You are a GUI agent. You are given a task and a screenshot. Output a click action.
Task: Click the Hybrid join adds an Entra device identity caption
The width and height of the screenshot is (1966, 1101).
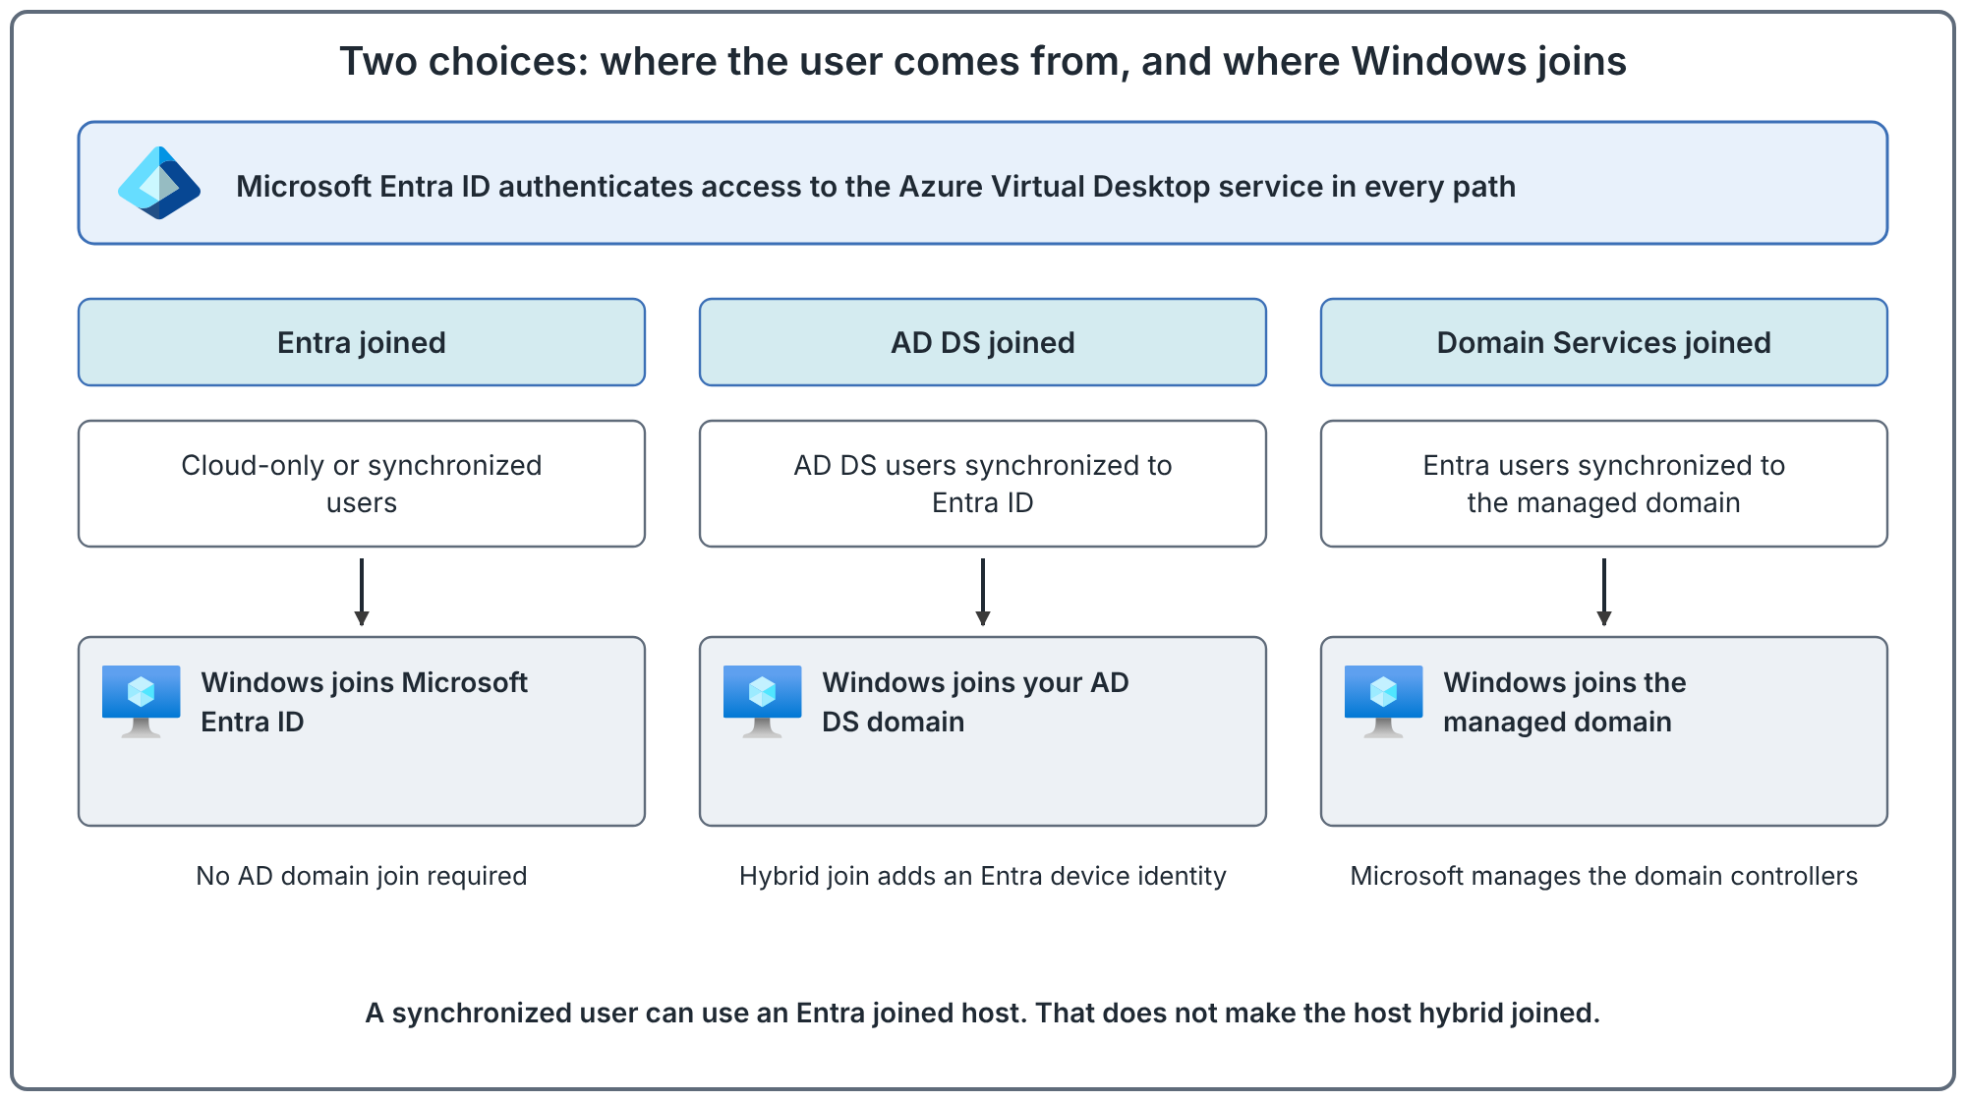983,876
